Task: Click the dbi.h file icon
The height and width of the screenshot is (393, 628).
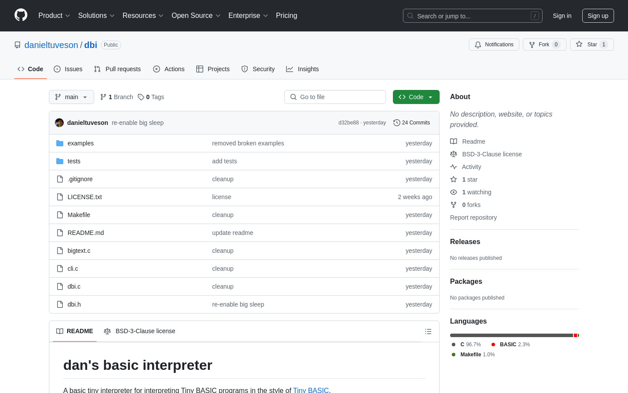Action: click(x=60, y=304)
